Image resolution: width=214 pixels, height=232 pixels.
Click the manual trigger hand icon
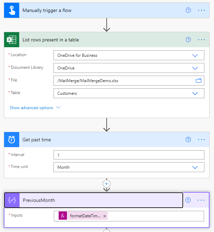point(12,10)
